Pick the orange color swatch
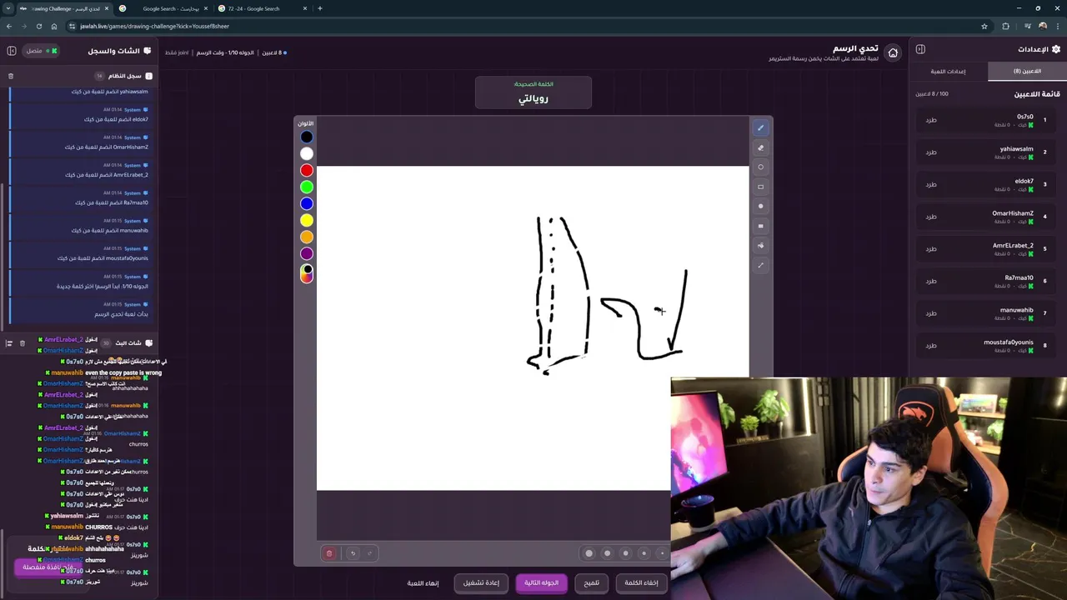This screenshot has width=1067, height=600. [307, 237]
